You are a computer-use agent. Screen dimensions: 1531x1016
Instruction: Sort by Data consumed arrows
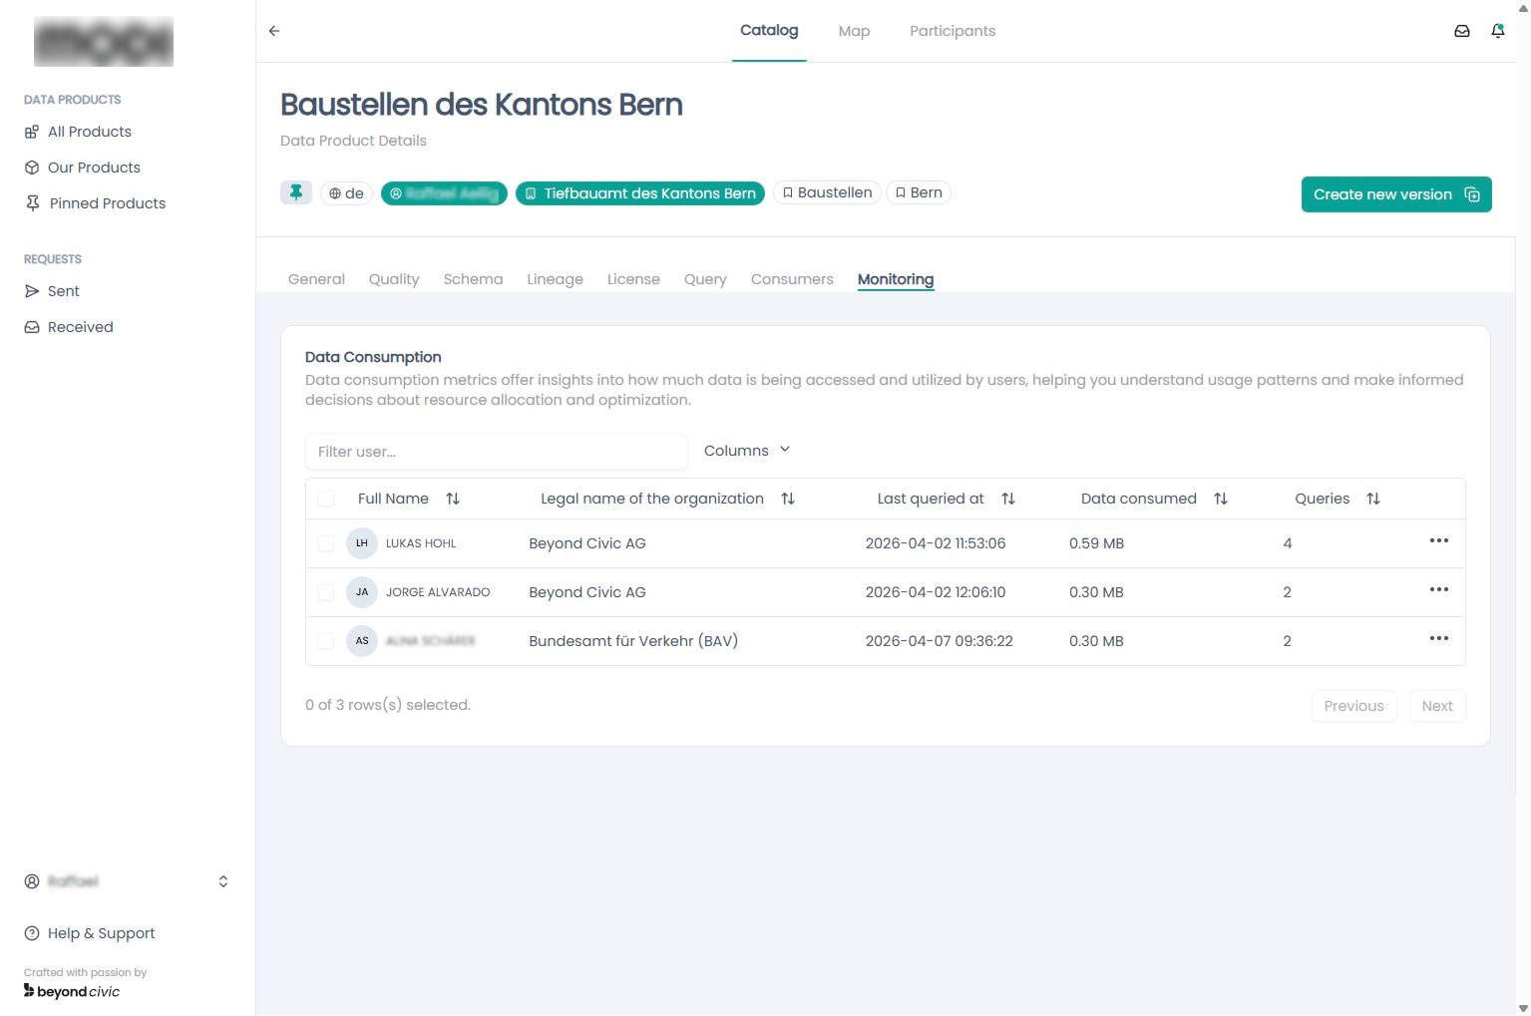pyautogui.click(x=1221, y=499)
